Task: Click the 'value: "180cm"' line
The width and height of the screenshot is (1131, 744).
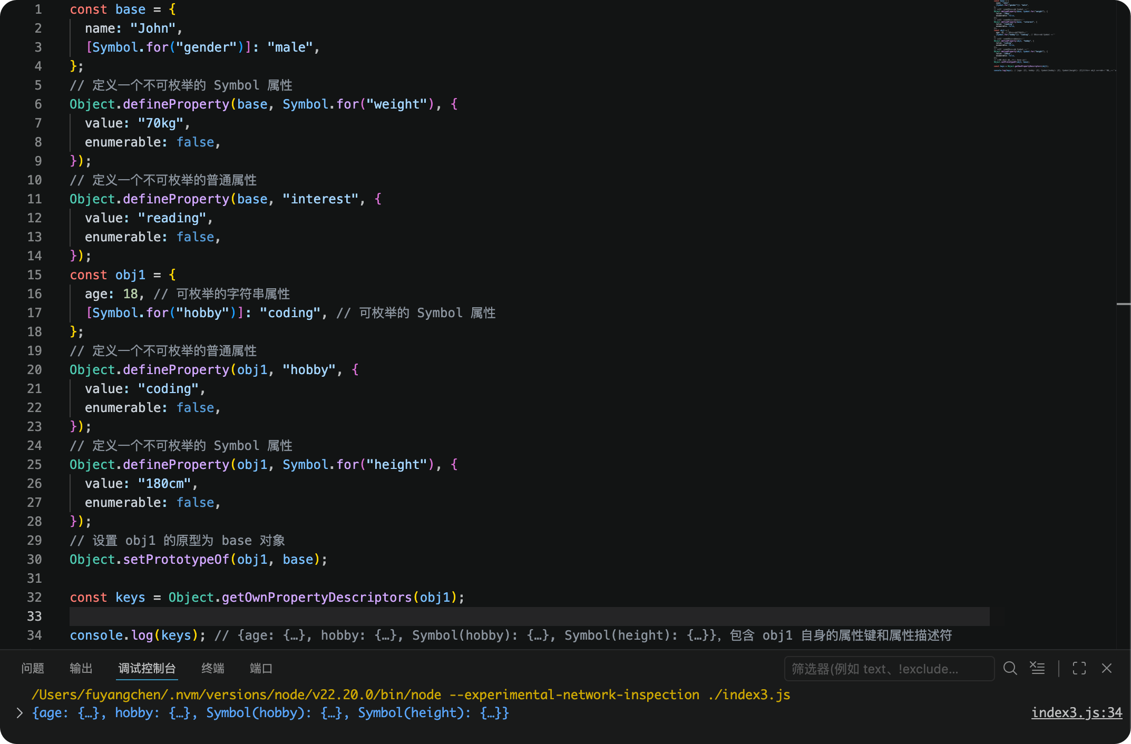Action: tap(142, 484)
